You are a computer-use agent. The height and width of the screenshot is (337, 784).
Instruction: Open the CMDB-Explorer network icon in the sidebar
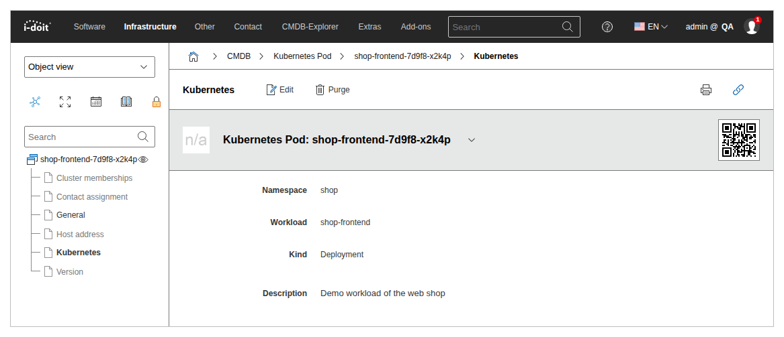click(x=35, y=102)
